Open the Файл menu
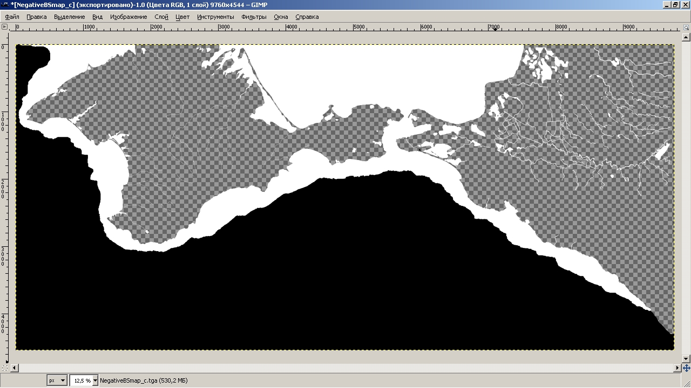The height and width of the screenshot is (388, 691). point(12,17)
